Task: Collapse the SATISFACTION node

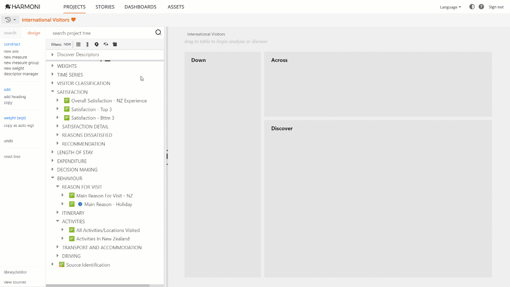Action: pos(52,92)
